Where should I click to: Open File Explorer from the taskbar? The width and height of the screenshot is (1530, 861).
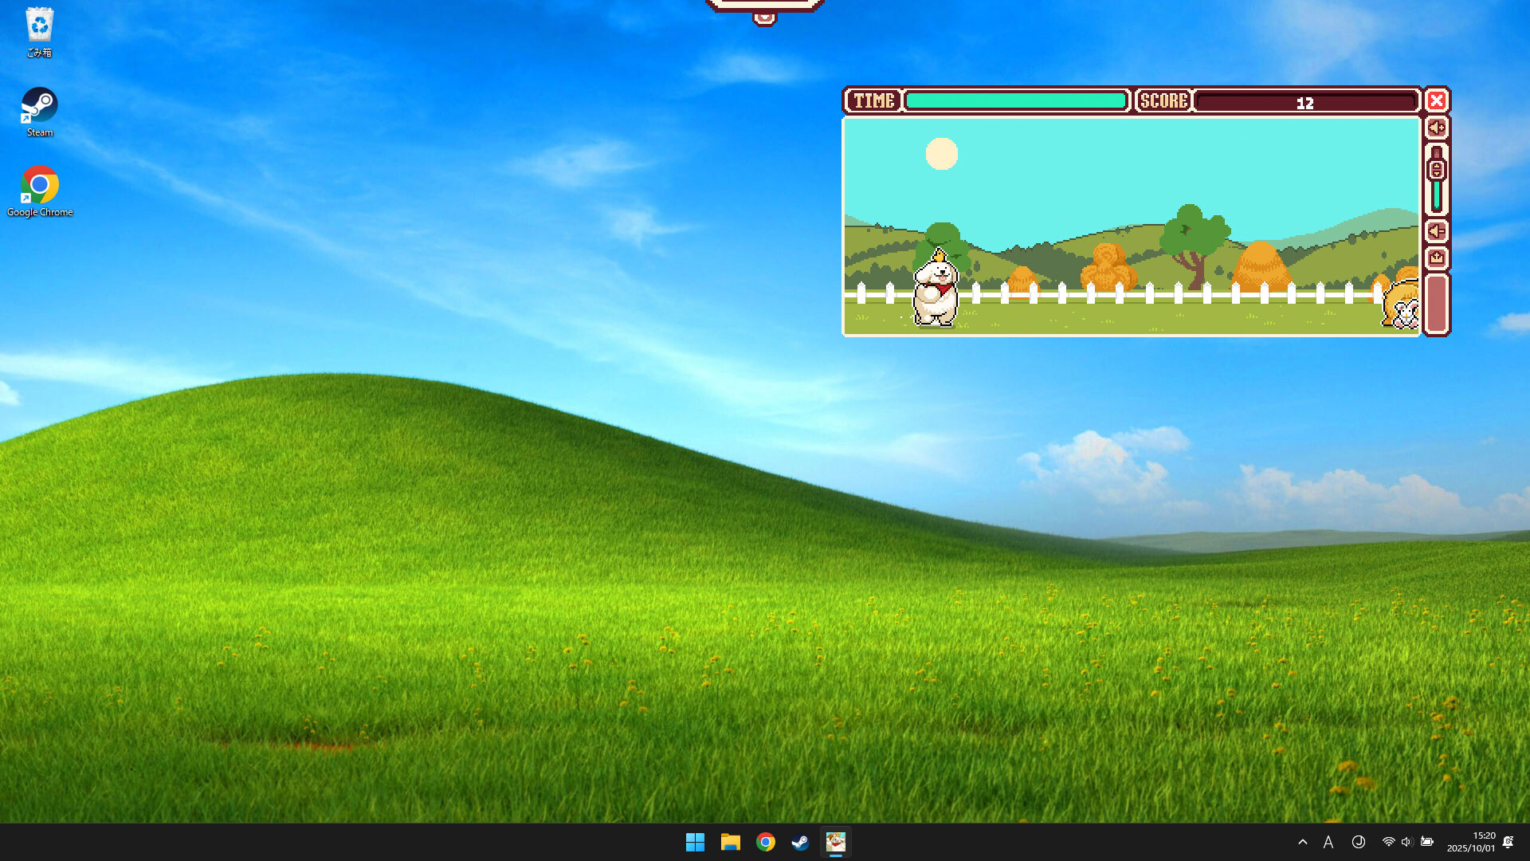(730, 842)
